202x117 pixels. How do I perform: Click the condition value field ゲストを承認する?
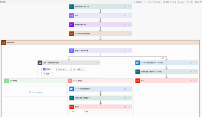[x=79, y=70]
